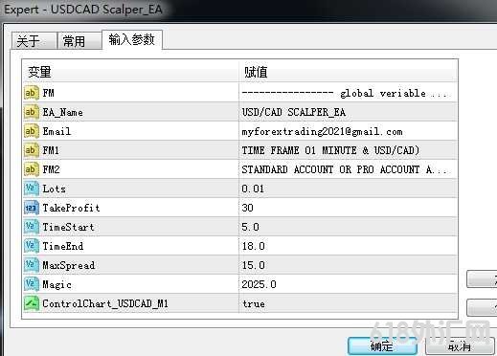Select the Magic variable name
497x356 pixels.
coord(57,284)
